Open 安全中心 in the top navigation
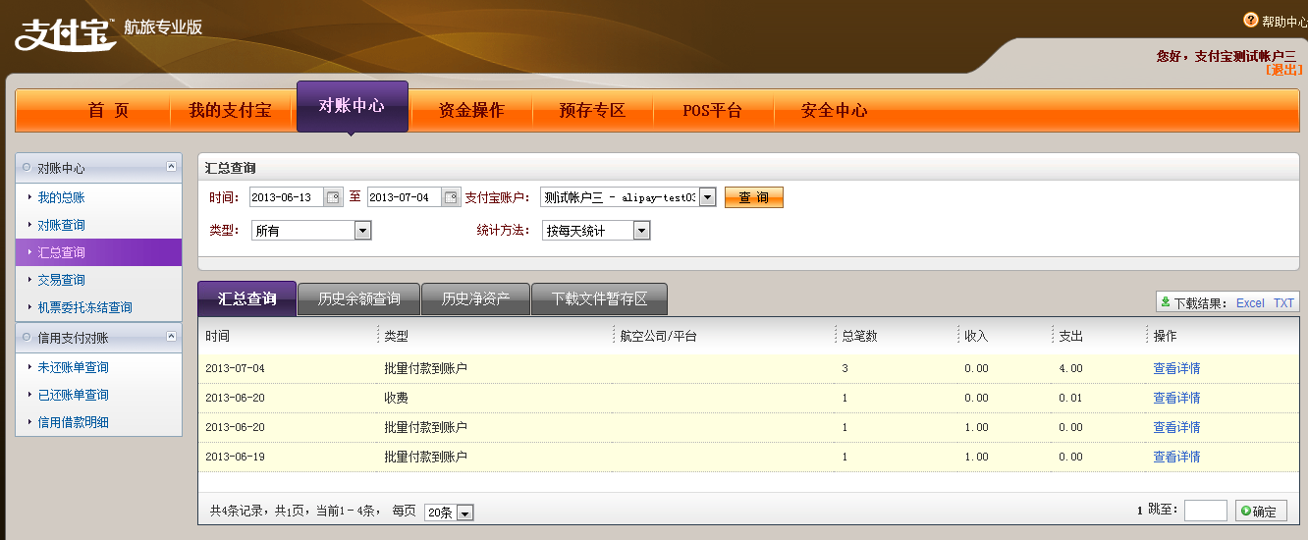 tap(834, 110)
